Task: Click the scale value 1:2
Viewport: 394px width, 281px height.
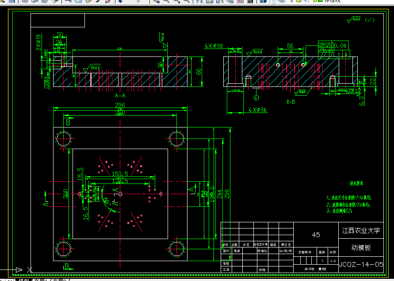Action: tap(333, 261)
